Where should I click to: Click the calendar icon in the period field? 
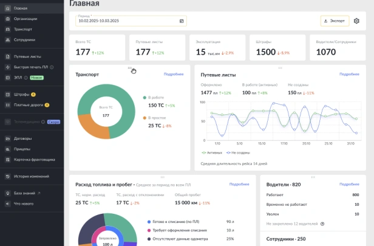point(182,21)
